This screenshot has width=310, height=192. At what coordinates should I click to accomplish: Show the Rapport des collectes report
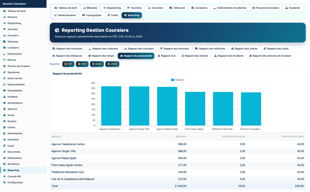pos(103,49)
